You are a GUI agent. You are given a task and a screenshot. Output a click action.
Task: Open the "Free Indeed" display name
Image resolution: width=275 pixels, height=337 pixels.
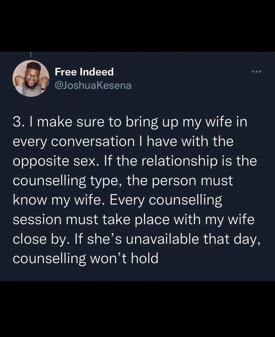tap(84, 72)
